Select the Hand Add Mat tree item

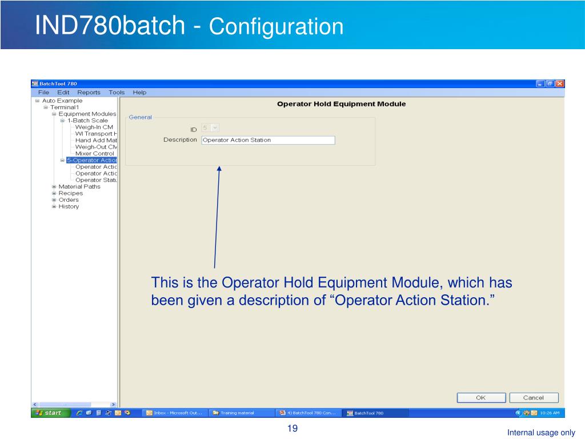tap(96, 141)
